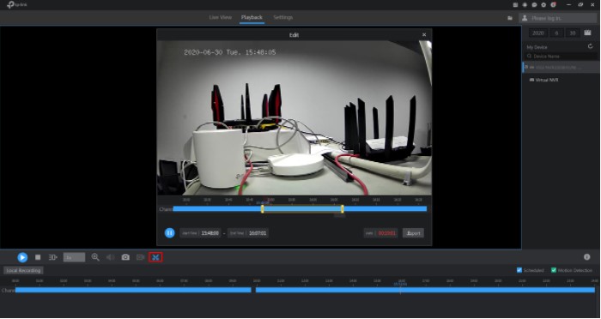Open the Settings tab
Viewport: 601px width, 319px height.
(282, 18)
